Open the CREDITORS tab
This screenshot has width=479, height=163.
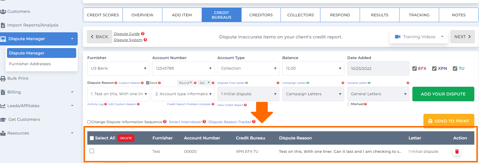click(x=261, y=15)
